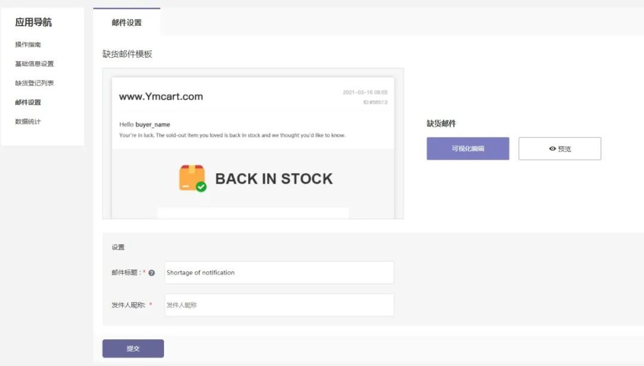This screenshot has width=644, height=366.
Task: Click the ID number in template header
Action: click(x=375, y=103)
